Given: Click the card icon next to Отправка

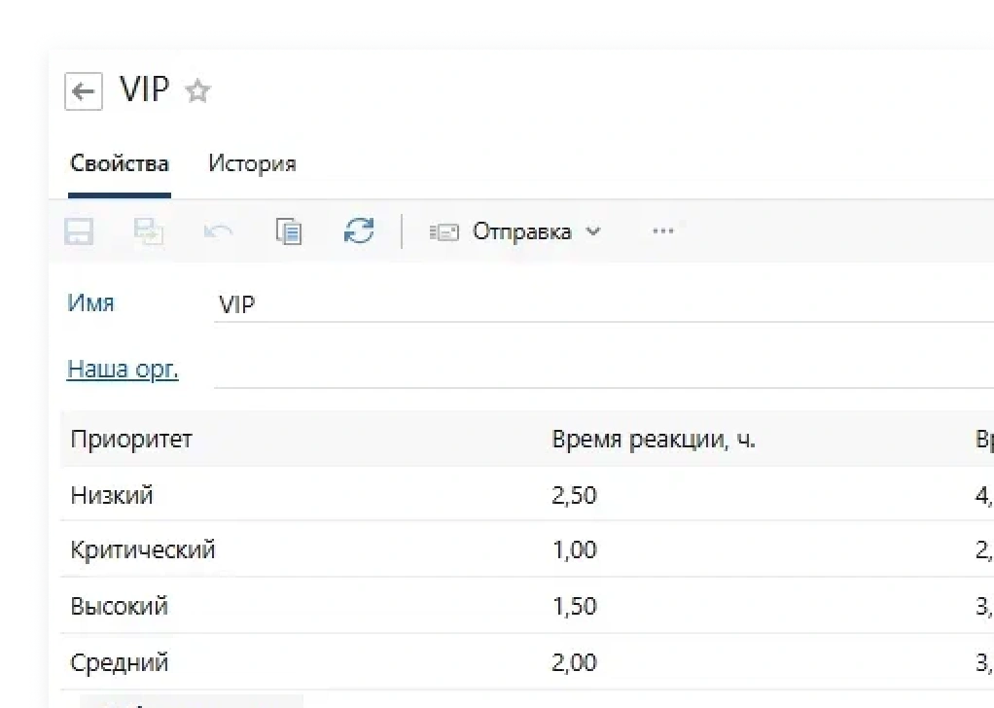Looking at the screenshot, I should (x=444, y=231).
